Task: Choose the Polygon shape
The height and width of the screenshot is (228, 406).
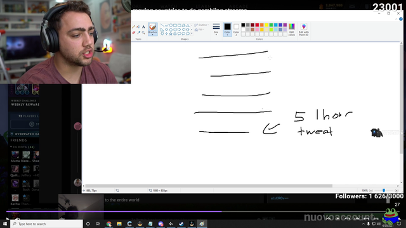Action: coord(183,25)
